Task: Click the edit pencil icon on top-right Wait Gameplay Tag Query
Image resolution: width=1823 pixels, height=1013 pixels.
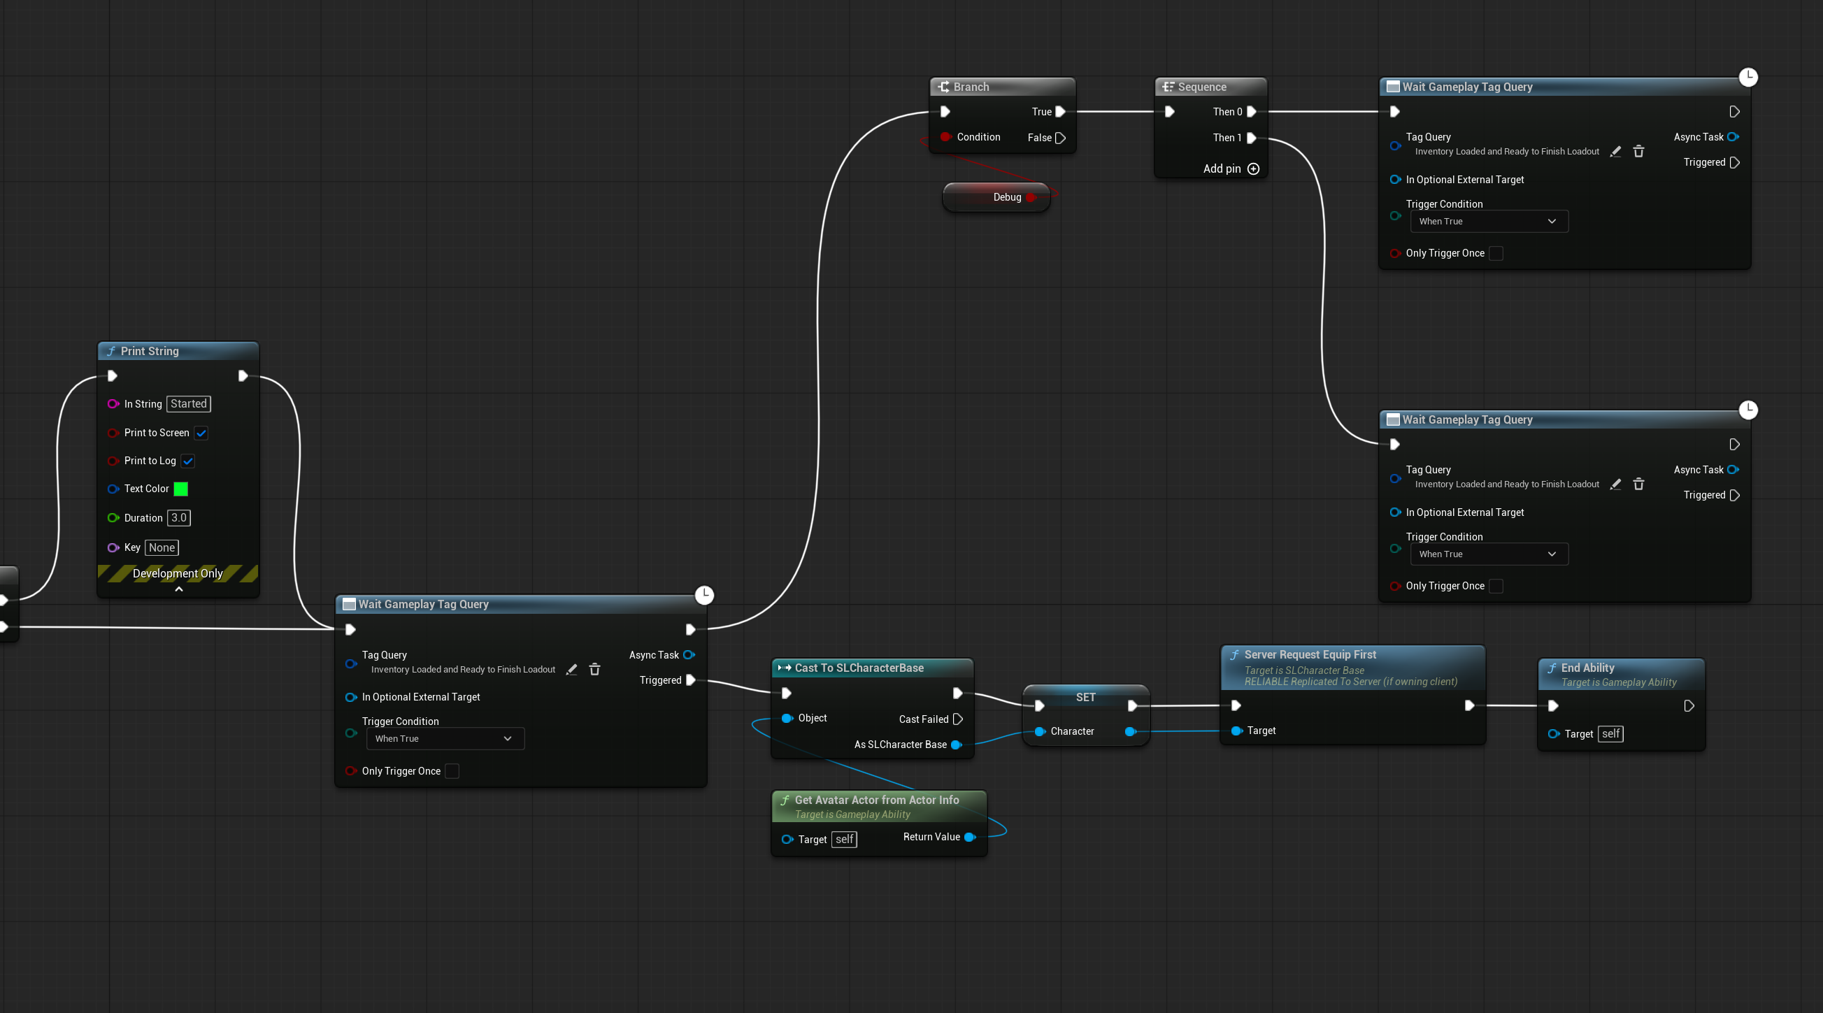Action: click(1615, 152)
